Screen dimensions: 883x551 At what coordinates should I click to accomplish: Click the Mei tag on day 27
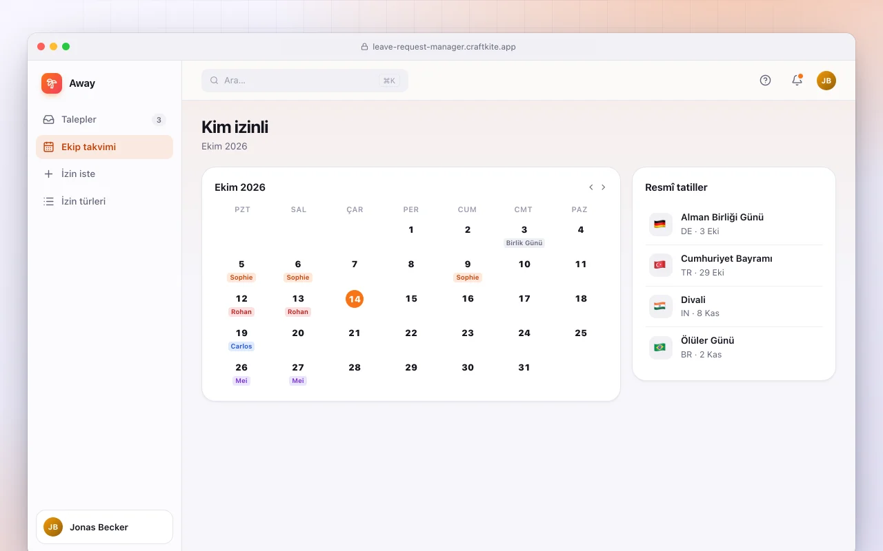click(x=298, y=381)
